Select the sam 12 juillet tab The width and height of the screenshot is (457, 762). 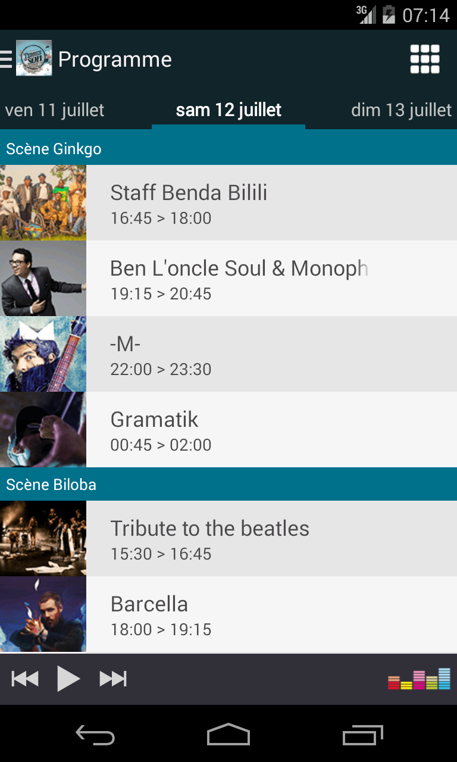click(x=228, y=110)
